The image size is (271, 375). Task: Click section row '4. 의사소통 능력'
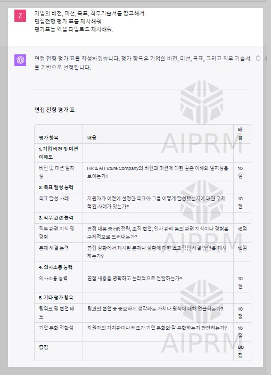(55, 267)
